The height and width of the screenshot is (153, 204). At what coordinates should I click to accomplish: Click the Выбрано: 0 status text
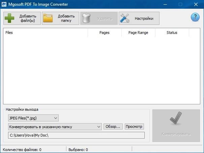point(78,150)
